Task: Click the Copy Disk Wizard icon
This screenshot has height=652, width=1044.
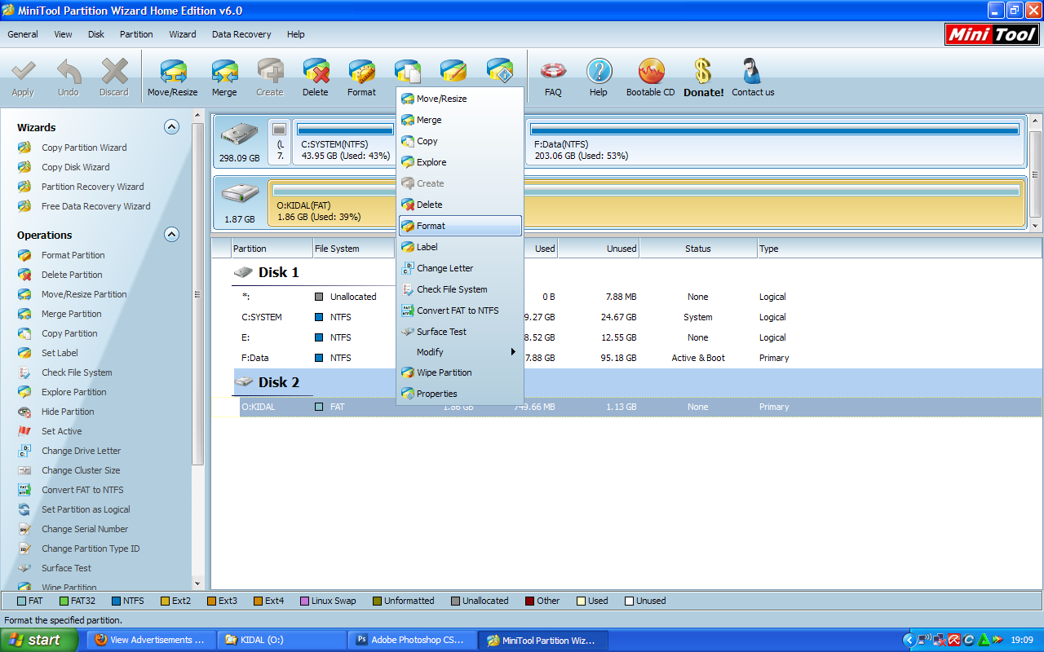Action: coord(24,167)
